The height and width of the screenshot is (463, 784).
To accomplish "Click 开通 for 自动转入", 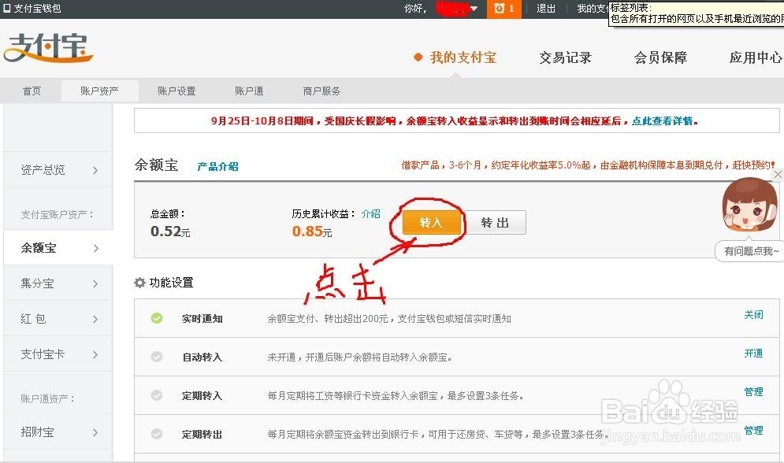I will pos(753,353).
